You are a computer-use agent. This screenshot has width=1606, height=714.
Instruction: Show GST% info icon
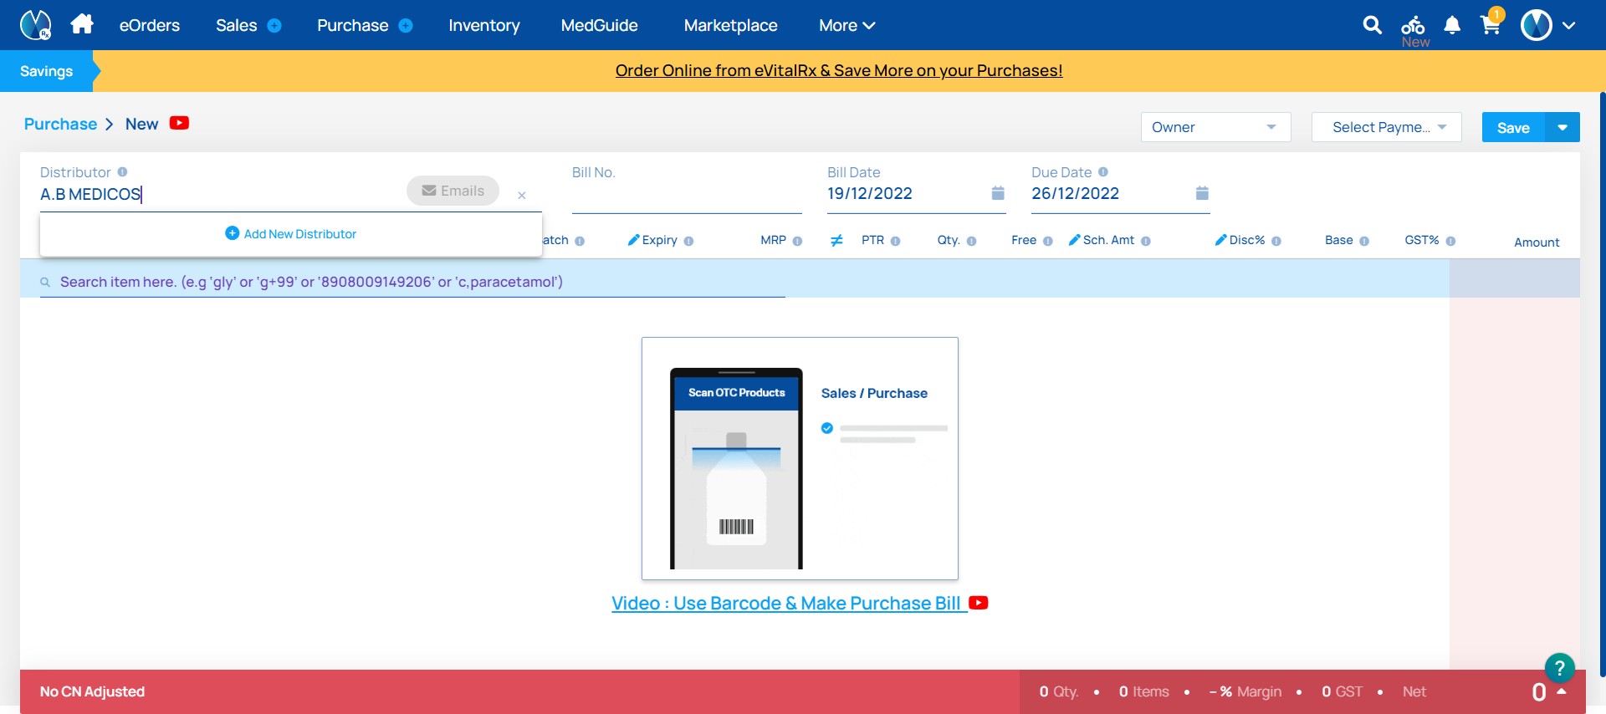1450,241
